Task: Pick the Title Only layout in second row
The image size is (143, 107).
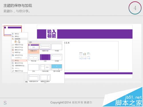Action: point(57,57)
